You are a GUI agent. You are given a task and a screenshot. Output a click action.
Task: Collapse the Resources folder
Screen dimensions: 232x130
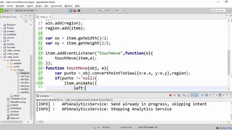5,60
